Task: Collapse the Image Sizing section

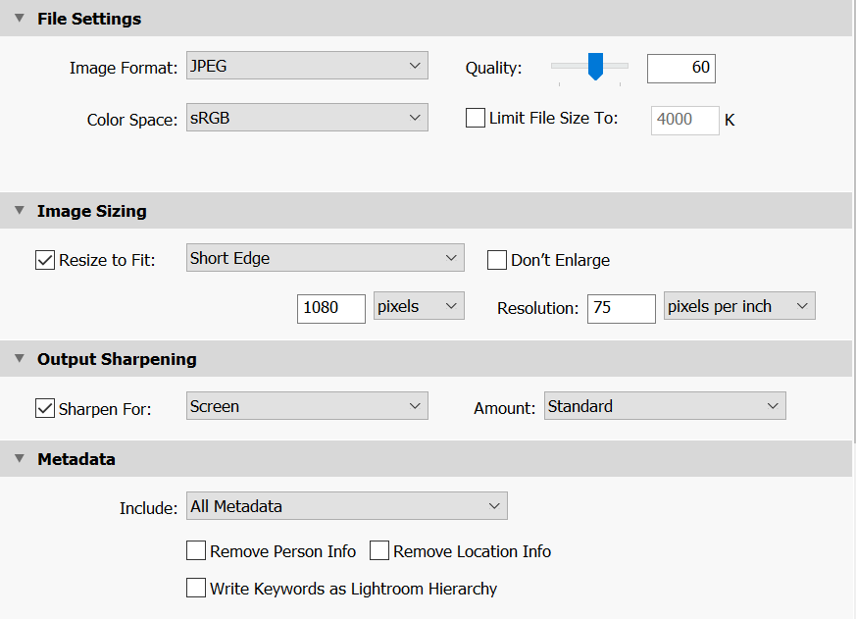Action: coord(18,210)
